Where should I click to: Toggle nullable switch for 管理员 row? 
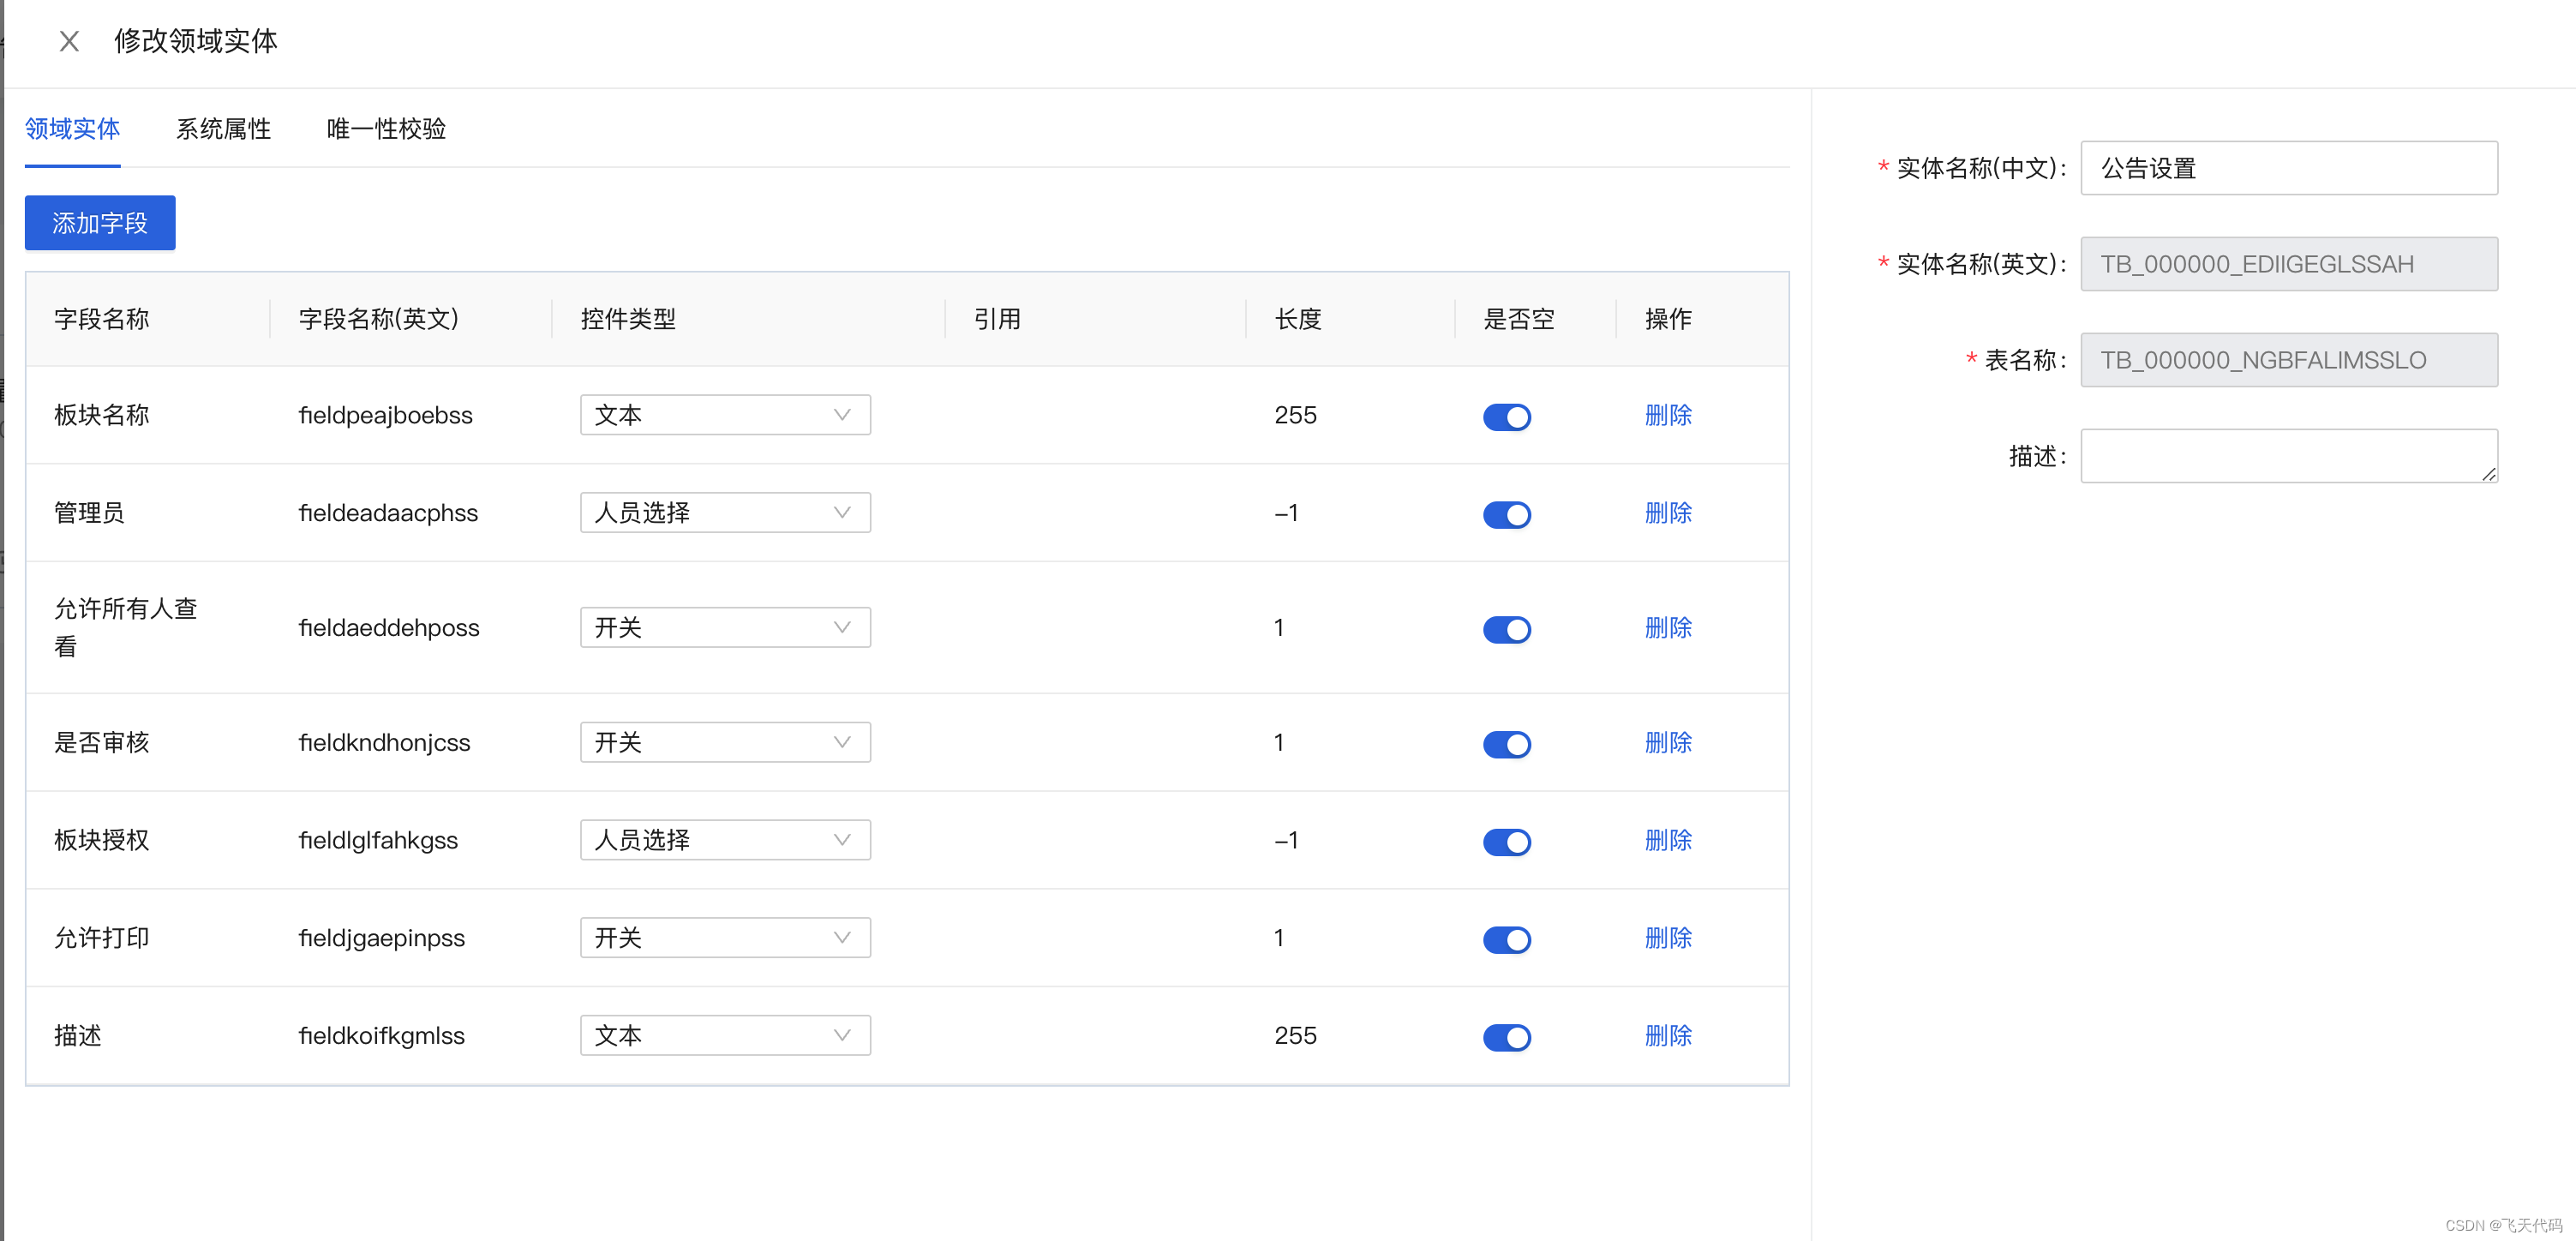[1506, 514]
